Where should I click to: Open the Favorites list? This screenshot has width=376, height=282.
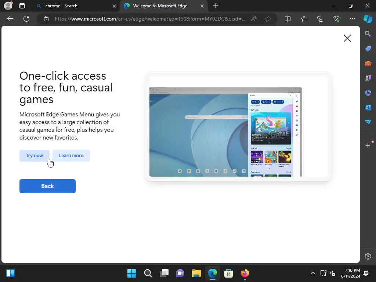[x=304, y=19]
